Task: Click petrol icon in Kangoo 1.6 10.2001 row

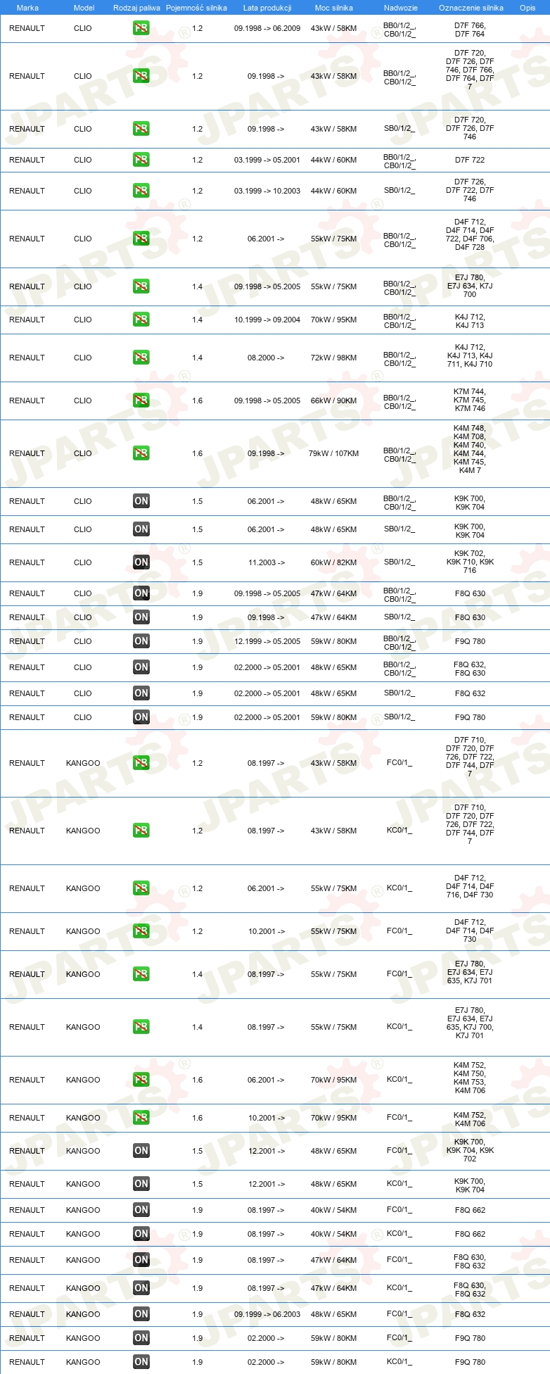Action: point(141,1118)
